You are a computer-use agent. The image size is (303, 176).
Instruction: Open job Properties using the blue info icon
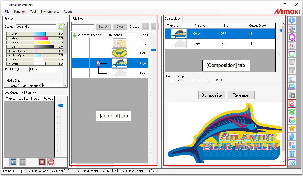(x=292, y=20)
